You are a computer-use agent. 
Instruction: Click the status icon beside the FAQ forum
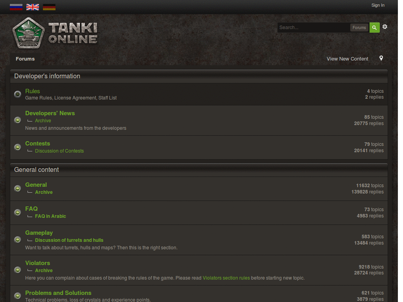point(17,212)
